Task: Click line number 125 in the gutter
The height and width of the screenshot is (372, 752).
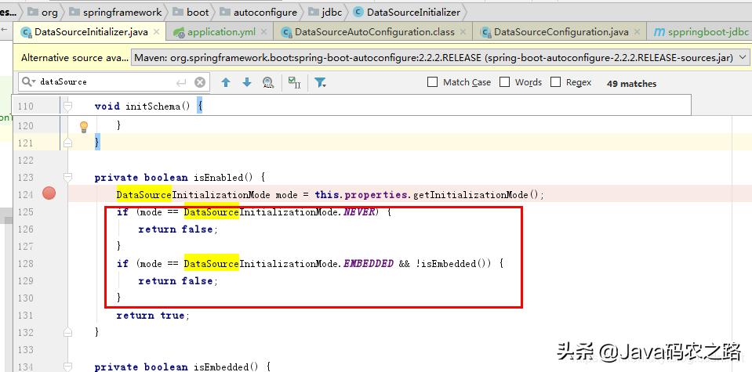Action: tap(25, 211)
